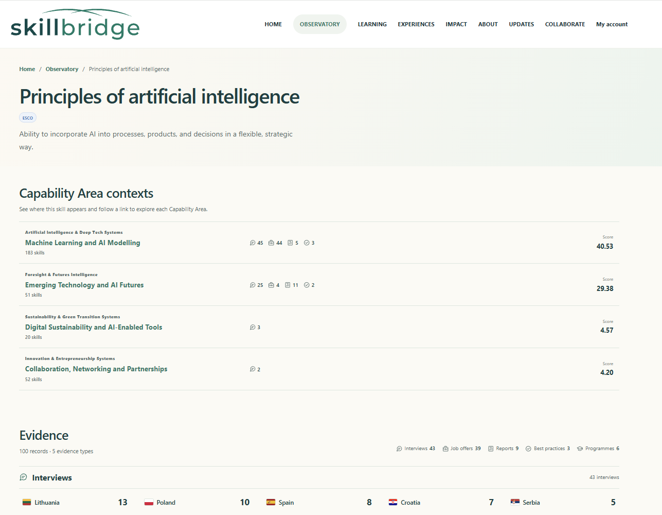Click the Programmes graduation cap icon

580,449
